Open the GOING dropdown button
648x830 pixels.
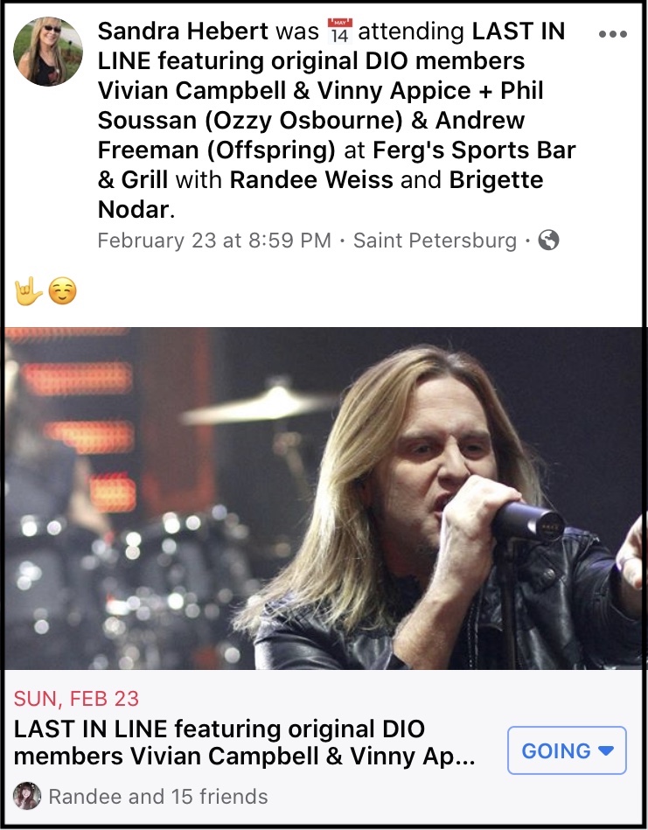[x=567, y=750]
